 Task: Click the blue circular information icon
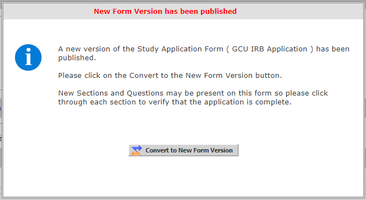pos(28,57)
